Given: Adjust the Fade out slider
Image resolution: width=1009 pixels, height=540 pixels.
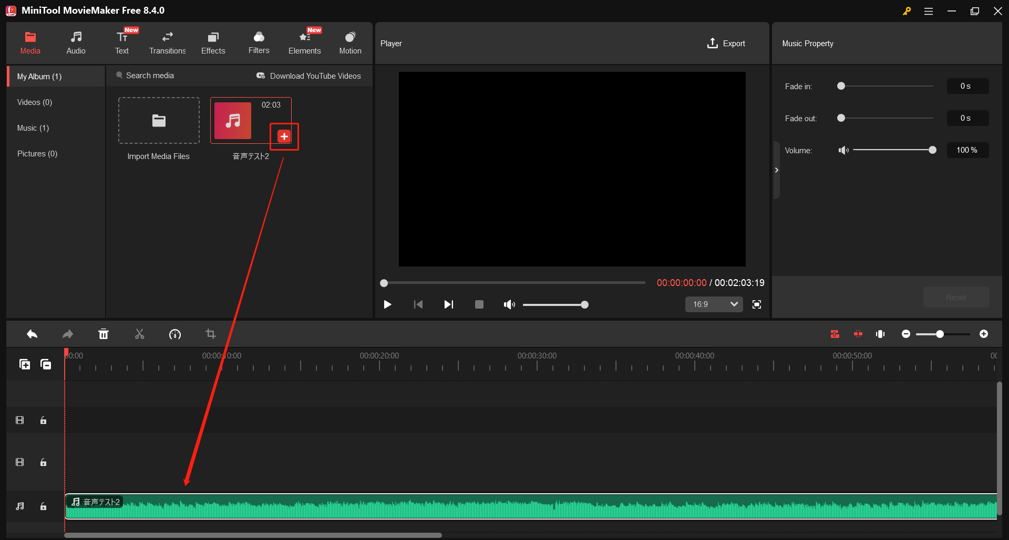Looking at the screenshot, I should [841, 118].
